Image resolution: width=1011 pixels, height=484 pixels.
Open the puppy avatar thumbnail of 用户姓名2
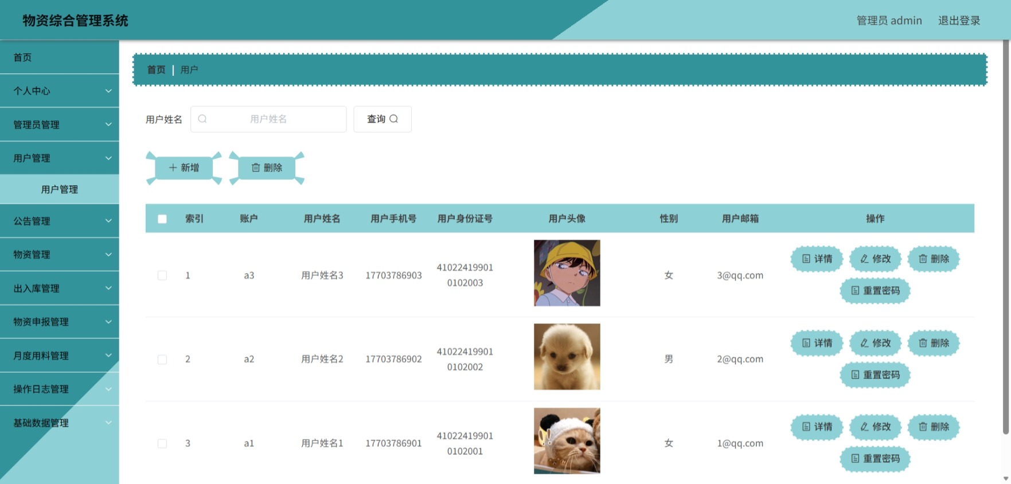point(567,357)
